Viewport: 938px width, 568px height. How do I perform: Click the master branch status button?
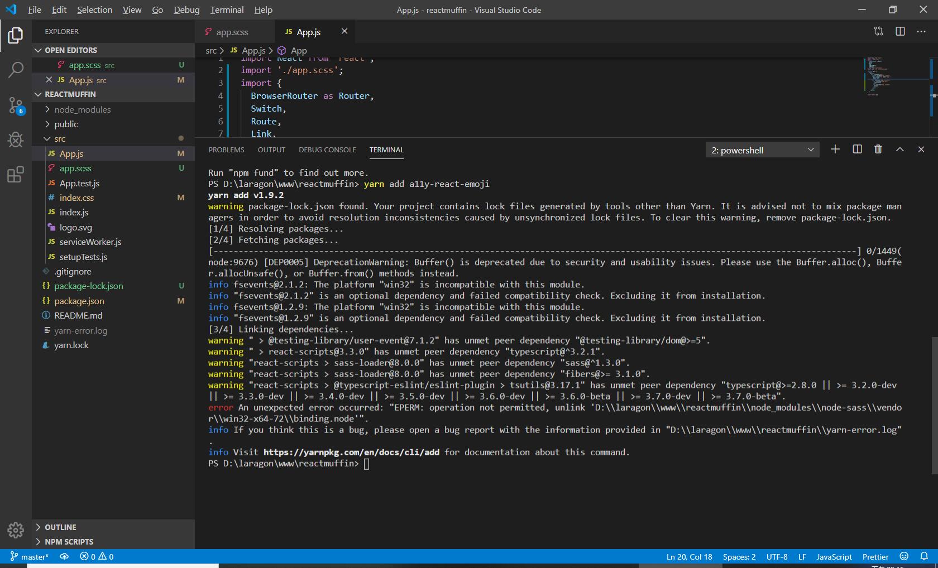30,556
